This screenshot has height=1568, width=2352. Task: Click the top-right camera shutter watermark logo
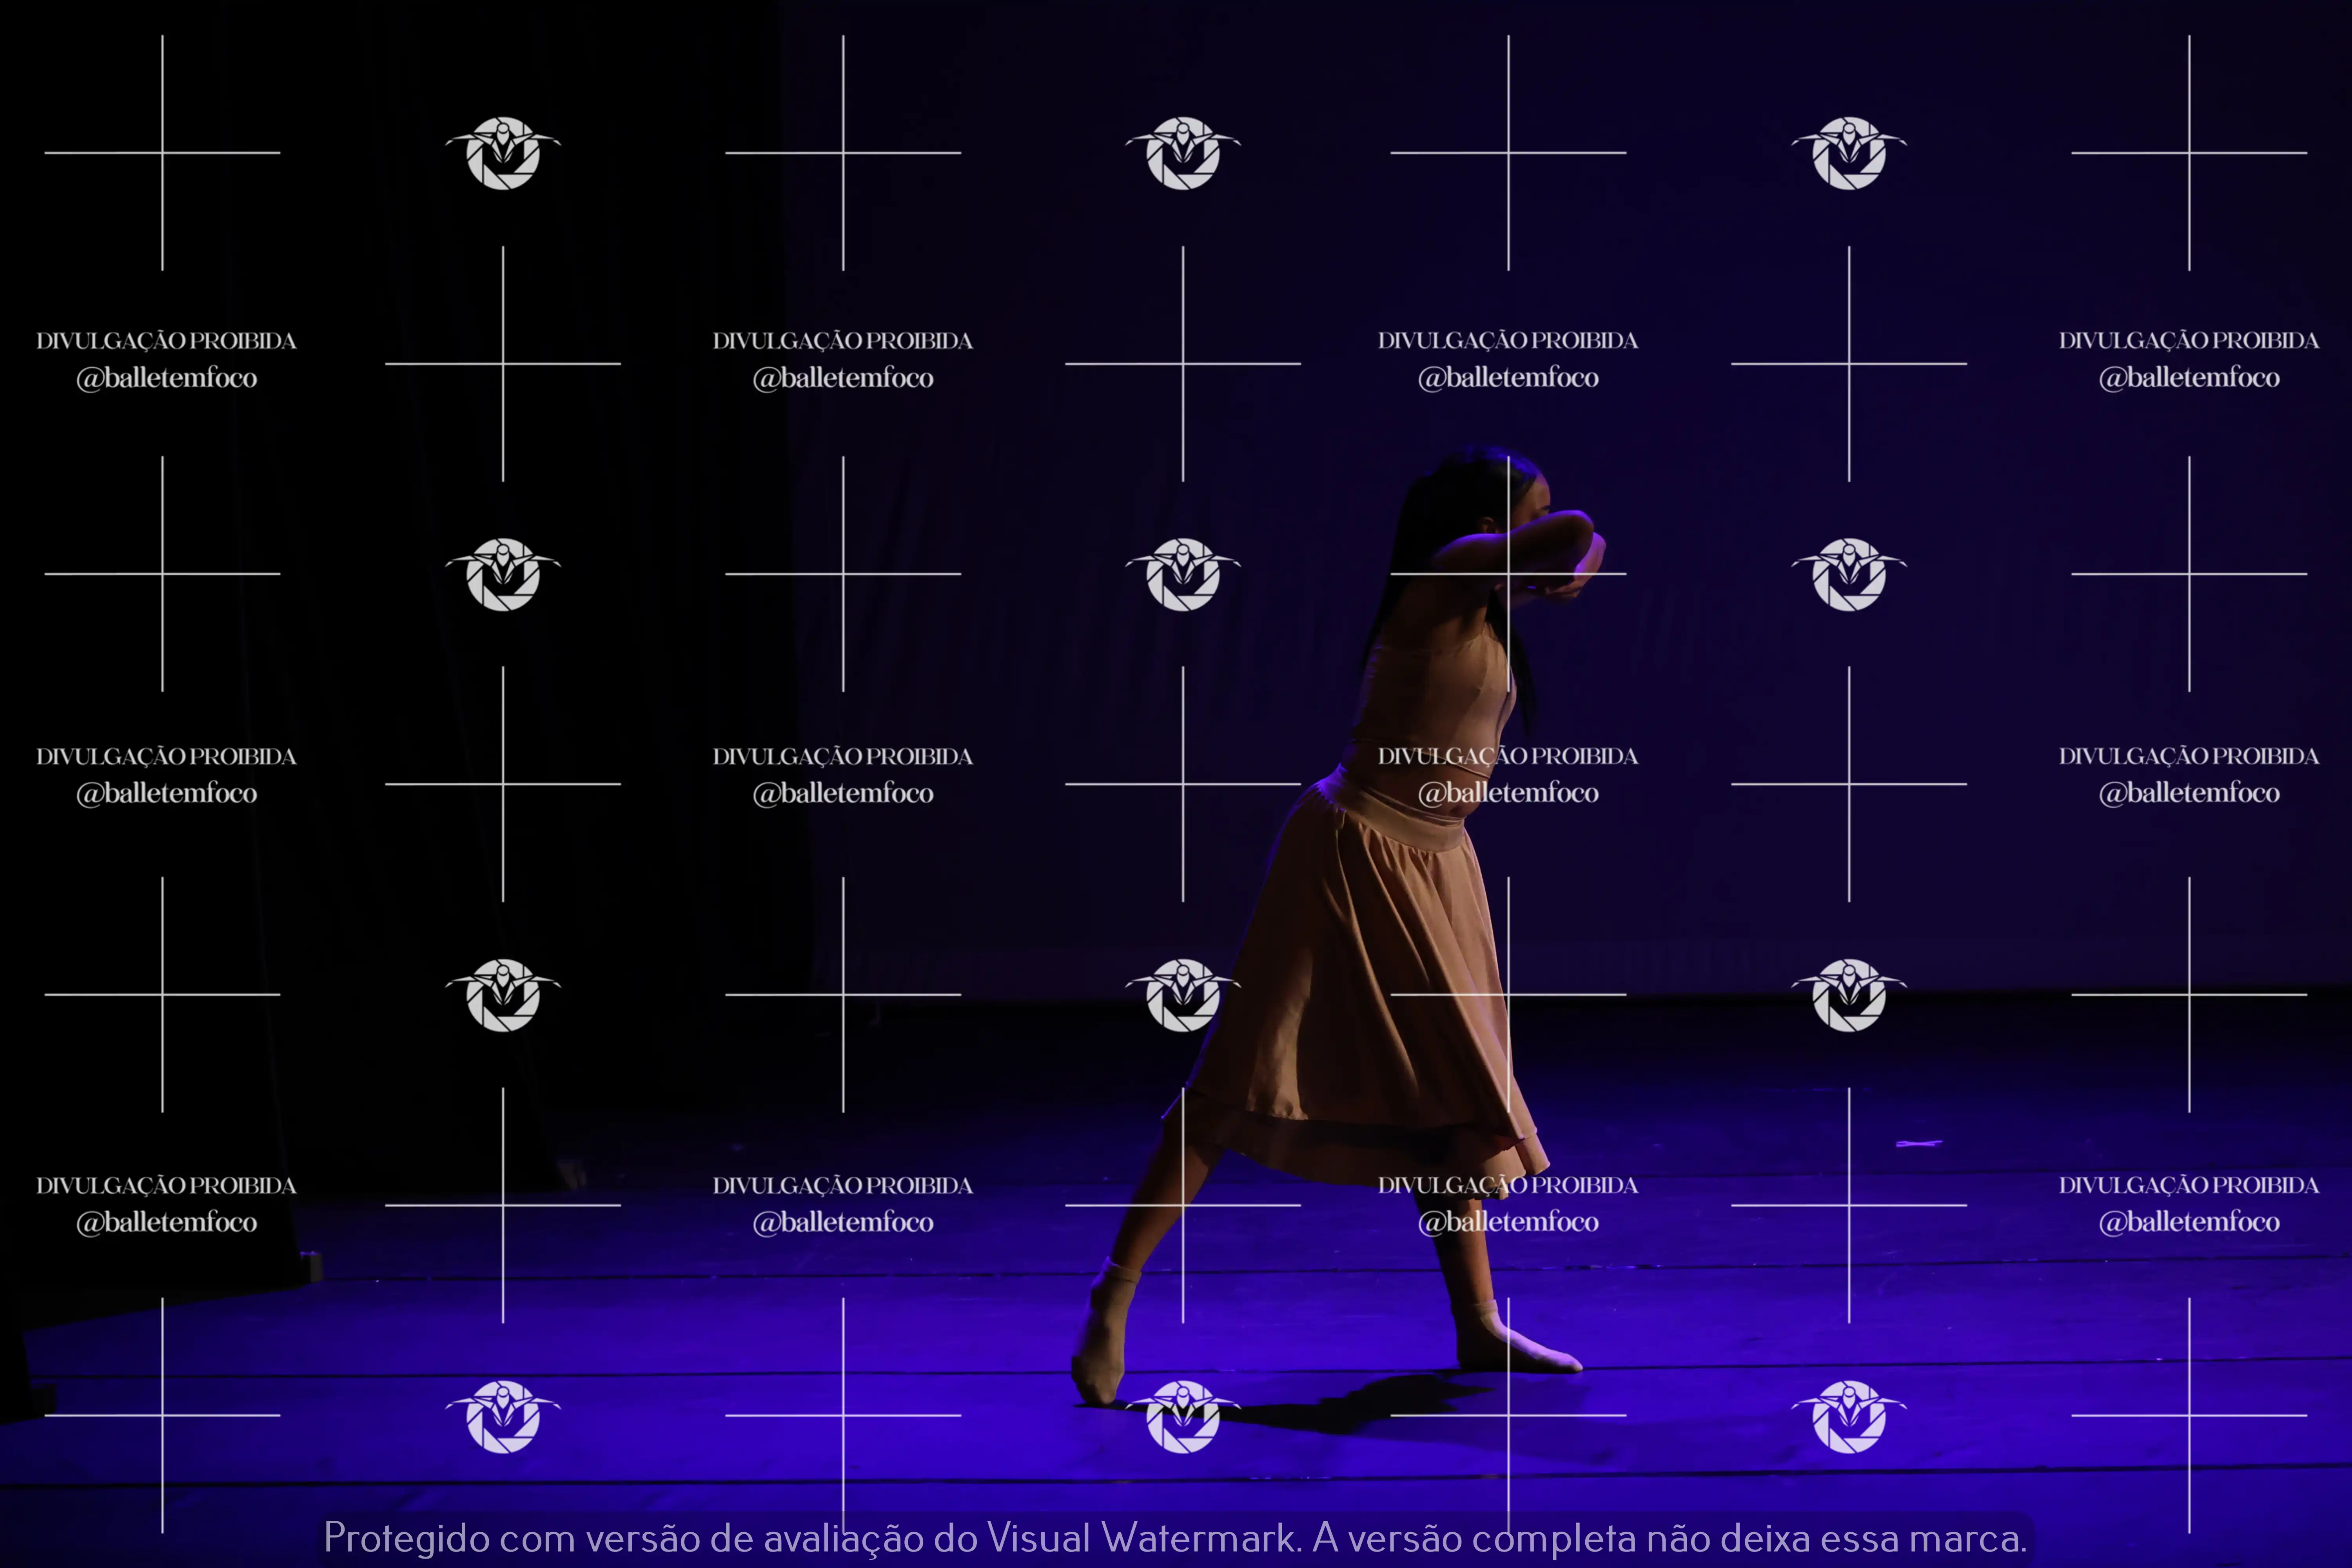(x=1849, y=153)
